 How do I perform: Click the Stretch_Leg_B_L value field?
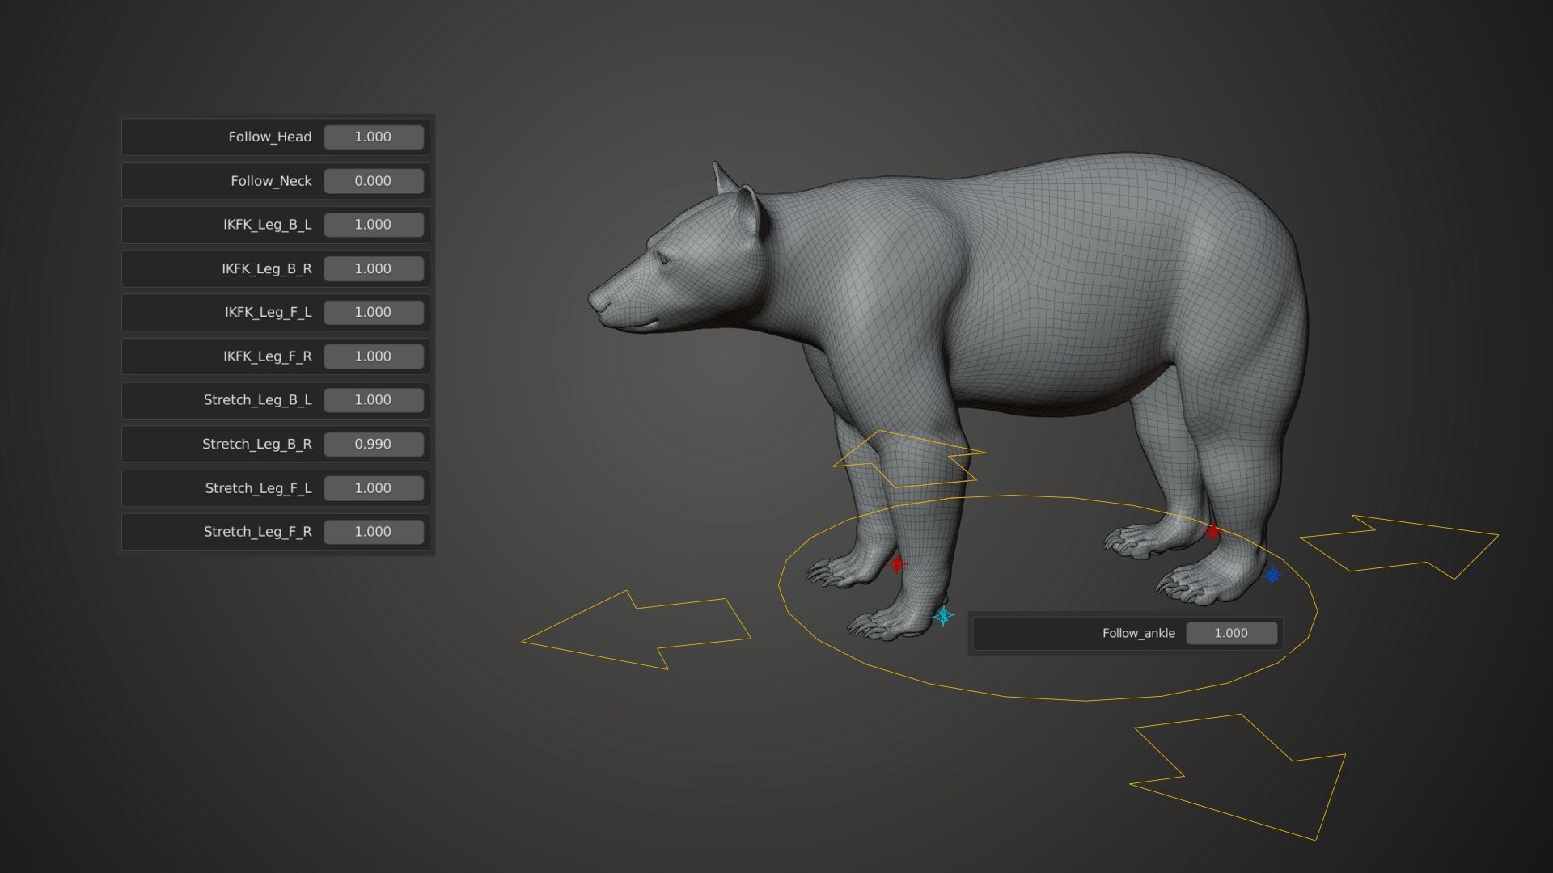pyautogui.click(x=373, y=400)
